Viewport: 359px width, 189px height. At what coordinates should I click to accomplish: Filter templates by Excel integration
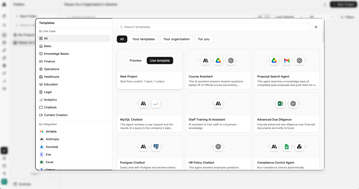pyautogui.click(x=74, y=162)
